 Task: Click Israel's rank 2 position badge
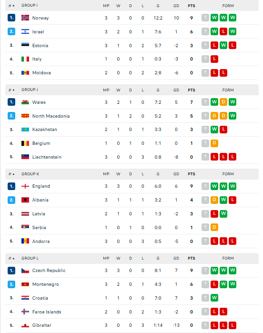point(11,31)
